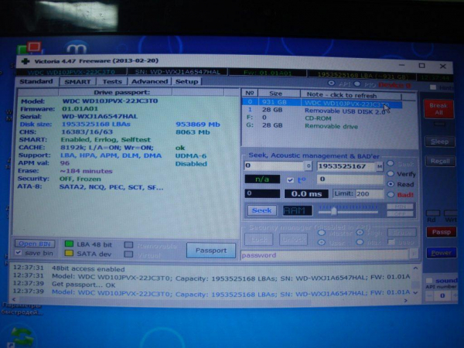Click the Rd indicator lamp

pyautogui.click(x=432, y=213)
